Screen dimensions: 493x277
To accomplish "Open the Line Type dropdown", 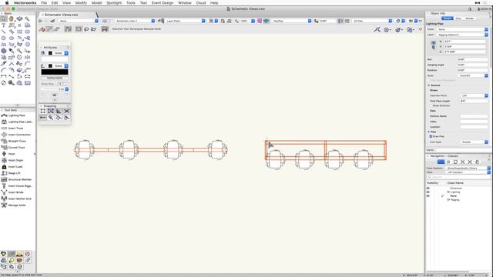I will point(475,142).
